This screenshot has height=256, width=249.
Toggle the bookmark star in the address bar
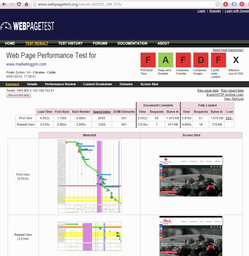217,4
